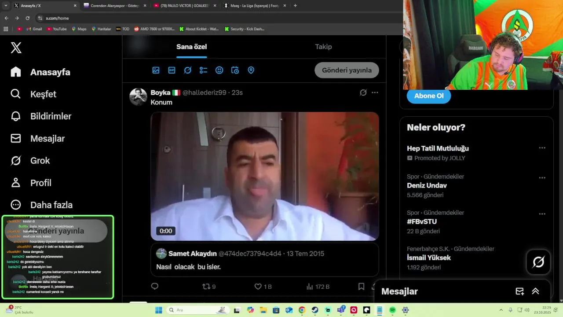This screenshot has height=317, width=563.
Task: Add an image to the post composer
Action: (156, 70)
